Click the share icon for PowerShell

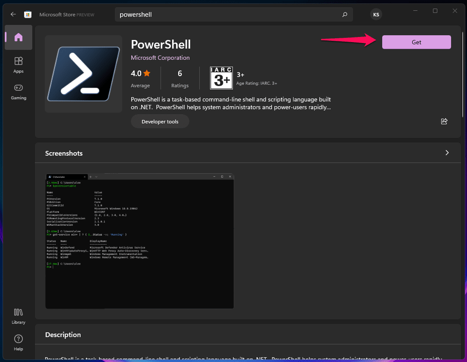[x=444, y=121]
